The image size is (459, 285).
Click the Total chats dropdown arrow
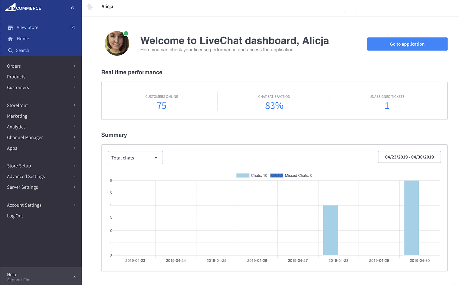coord(156,158)
